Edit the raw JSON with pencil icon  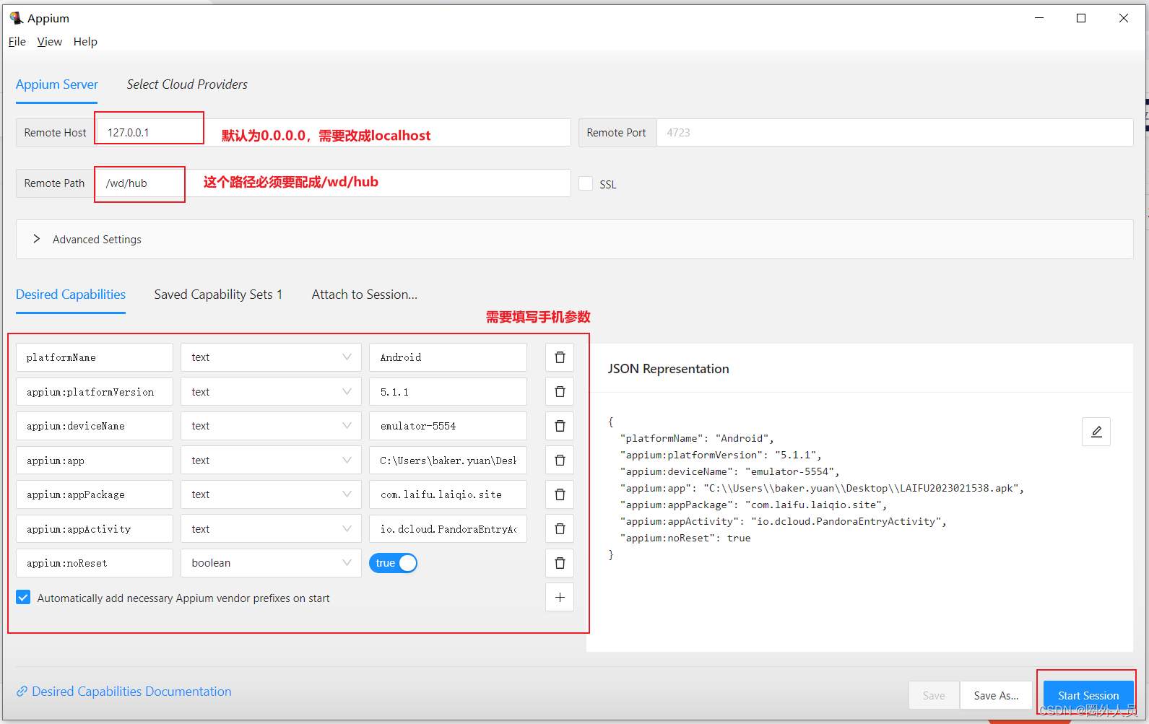point(1096,432)
